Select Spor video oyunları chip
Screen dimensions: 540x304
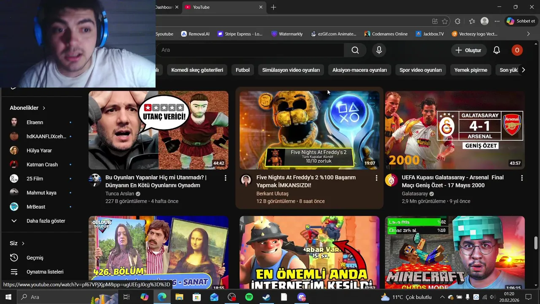pos(421,70)
